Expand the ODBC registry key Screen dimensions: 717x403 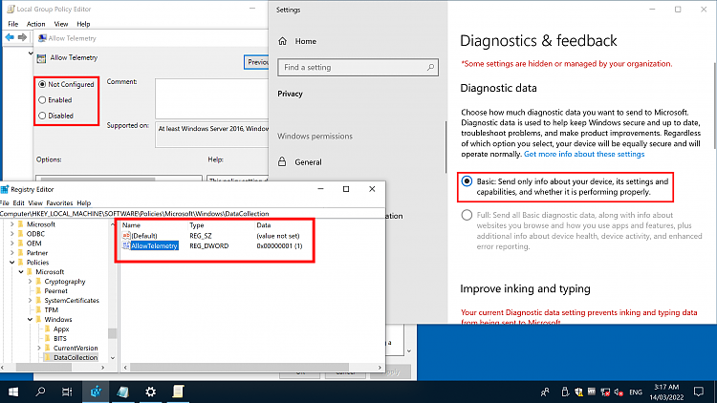point(11,233)
